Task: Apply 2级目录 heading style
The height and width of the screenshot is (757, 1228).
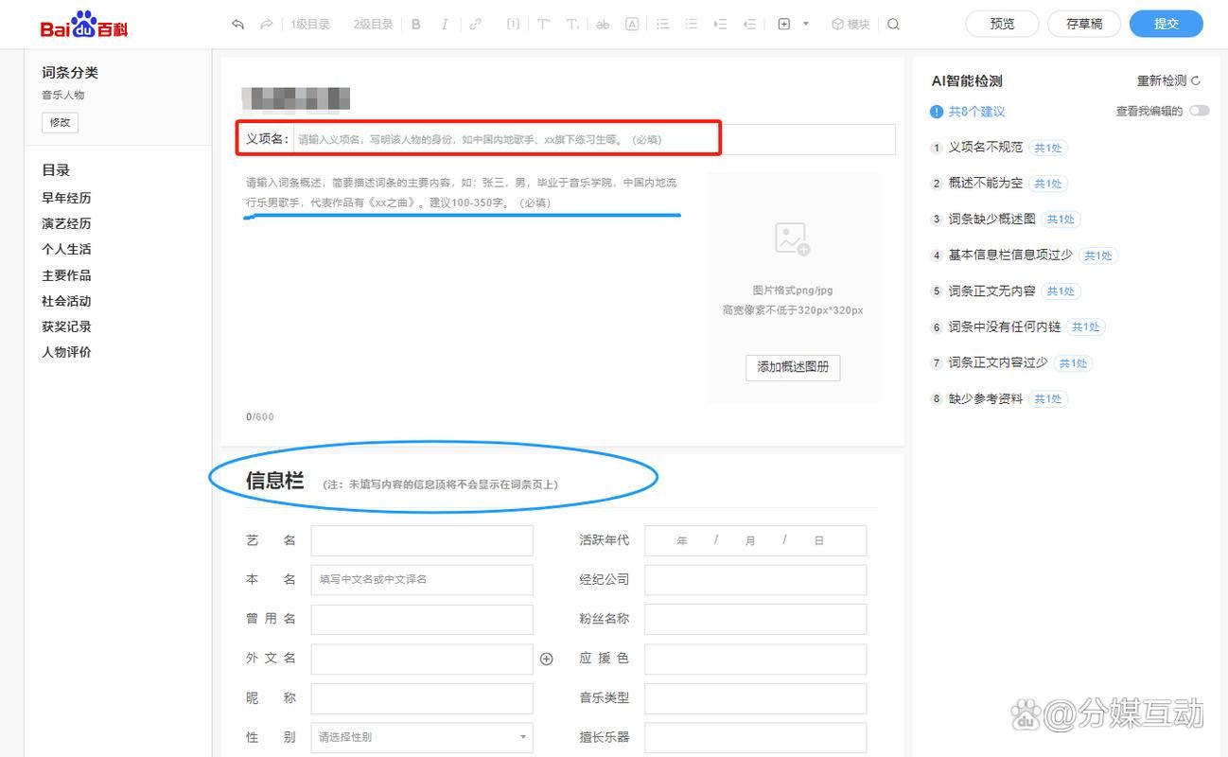Action: pos(373,25)
